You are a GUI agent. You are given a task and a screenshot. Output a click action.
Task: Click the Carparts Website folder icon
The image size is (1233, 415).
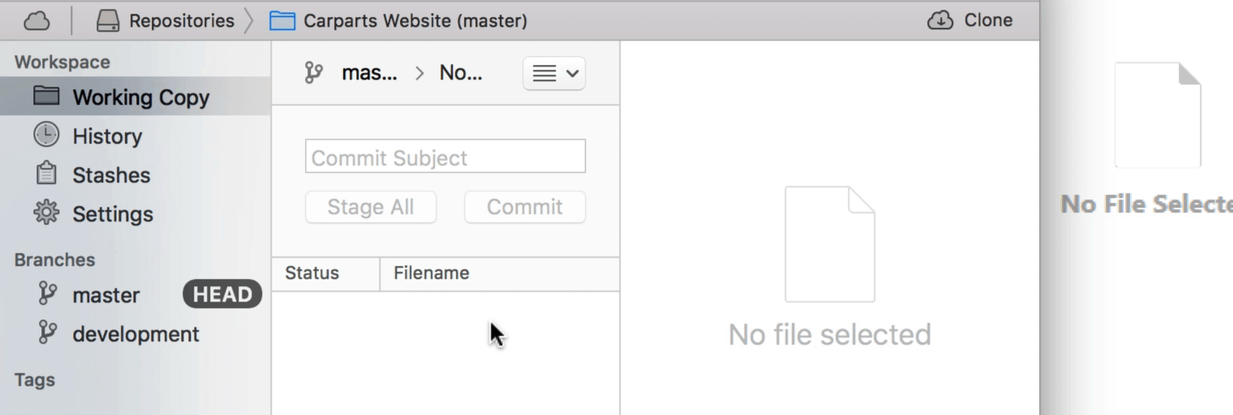click(282, 21)
